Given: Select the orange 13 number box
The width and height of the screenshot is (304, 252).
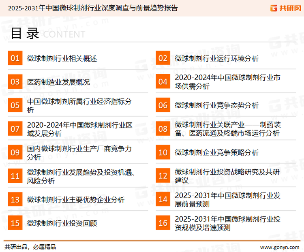Looking at the screenshot, I should click(x=15, y=200).
